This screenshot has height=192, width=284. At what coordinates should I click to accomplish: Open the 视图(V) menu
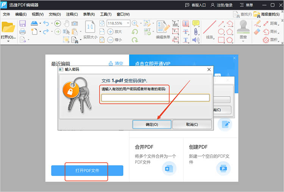pyautogui.click(x=37, y=14)
